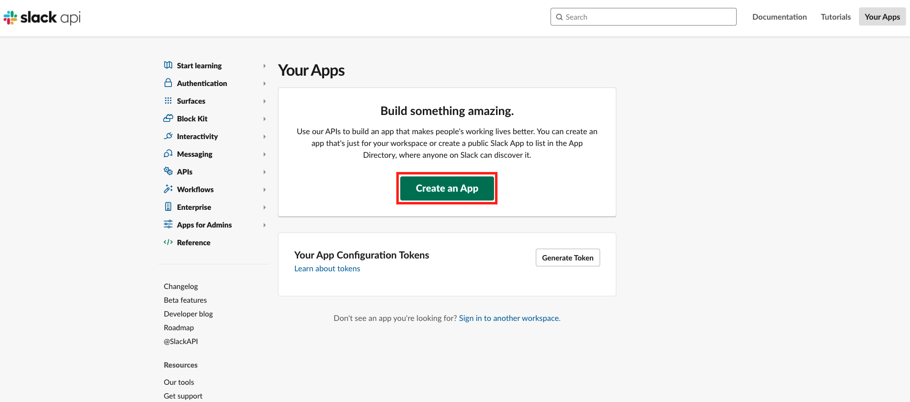The width and height of the screenshot is (910, 402).
Task: Click the Block Kit bricks icon
Action: 168,118
